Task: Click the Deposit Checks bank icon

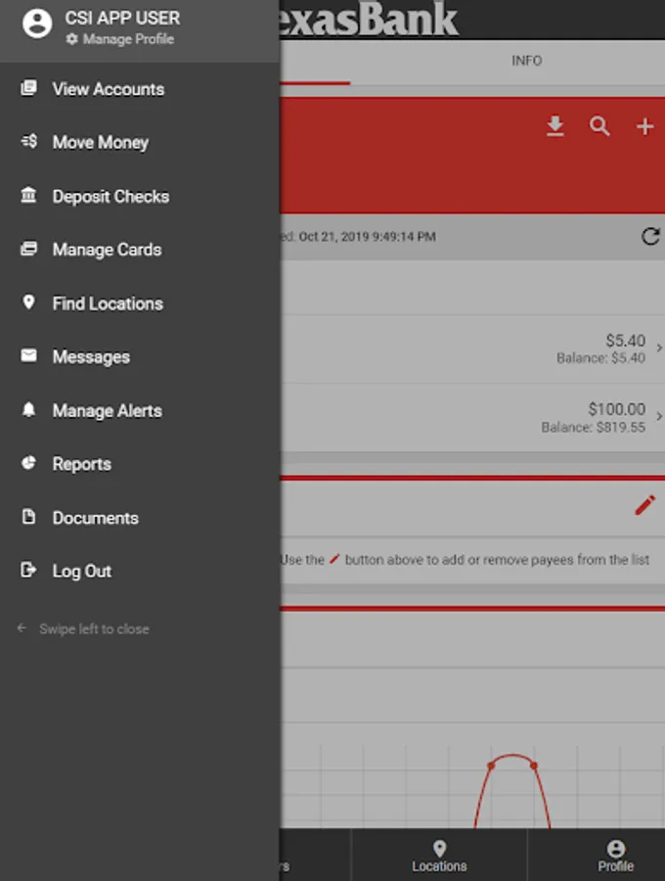Action: [28, 195]
